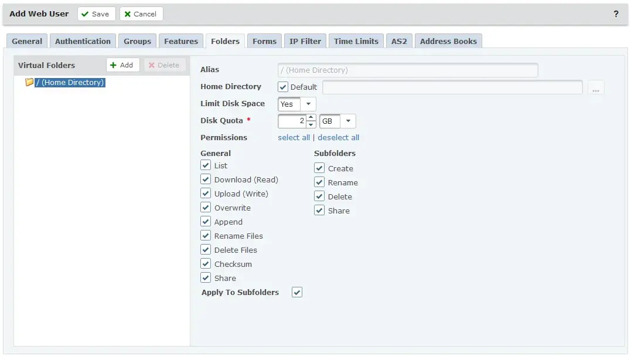Select the Home Directory folder icon

point(29,82)
